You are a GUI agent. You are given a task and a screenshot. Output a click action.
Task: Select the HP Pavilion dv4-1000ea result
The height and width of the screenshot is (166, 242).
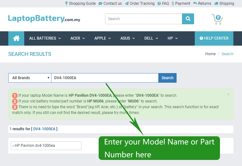[x=46, y=146]
